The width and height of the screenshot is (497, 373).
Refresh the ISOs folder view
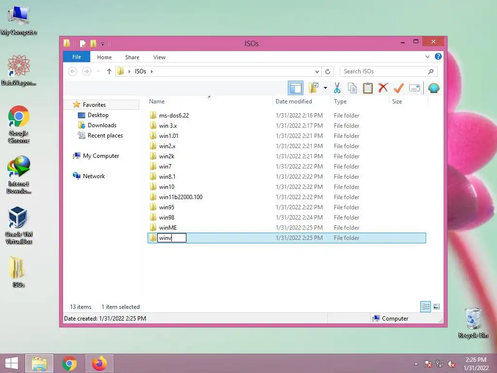[328, 72]
